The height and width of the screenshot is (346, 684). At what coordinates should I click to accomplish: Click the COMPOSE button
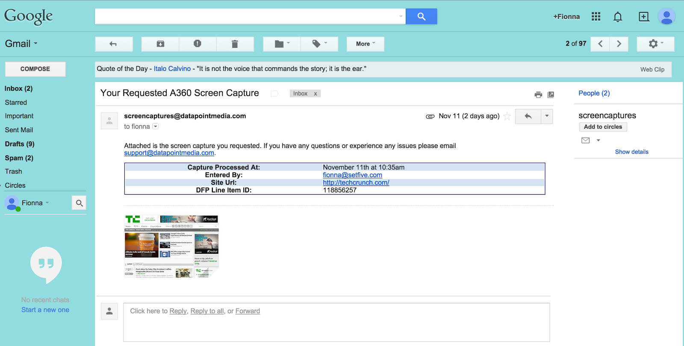(x=35, y=69)
